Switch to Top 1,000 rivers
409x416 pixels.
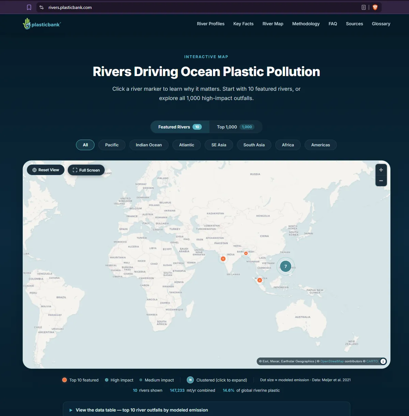pos(236,127)
